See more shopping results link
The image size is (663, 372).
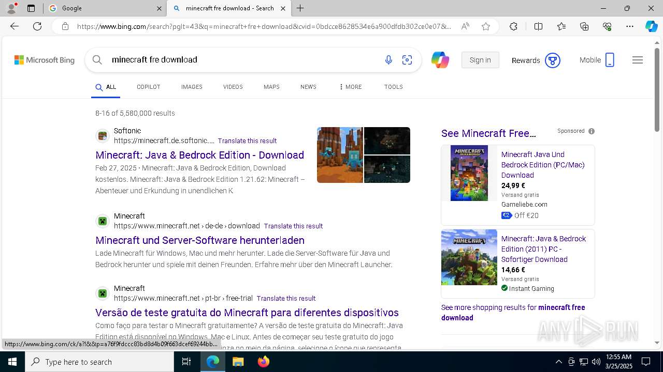point(513,313)
